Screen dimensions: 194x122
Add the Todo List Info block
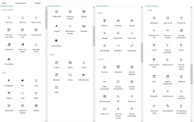click(x=36, y=20)
